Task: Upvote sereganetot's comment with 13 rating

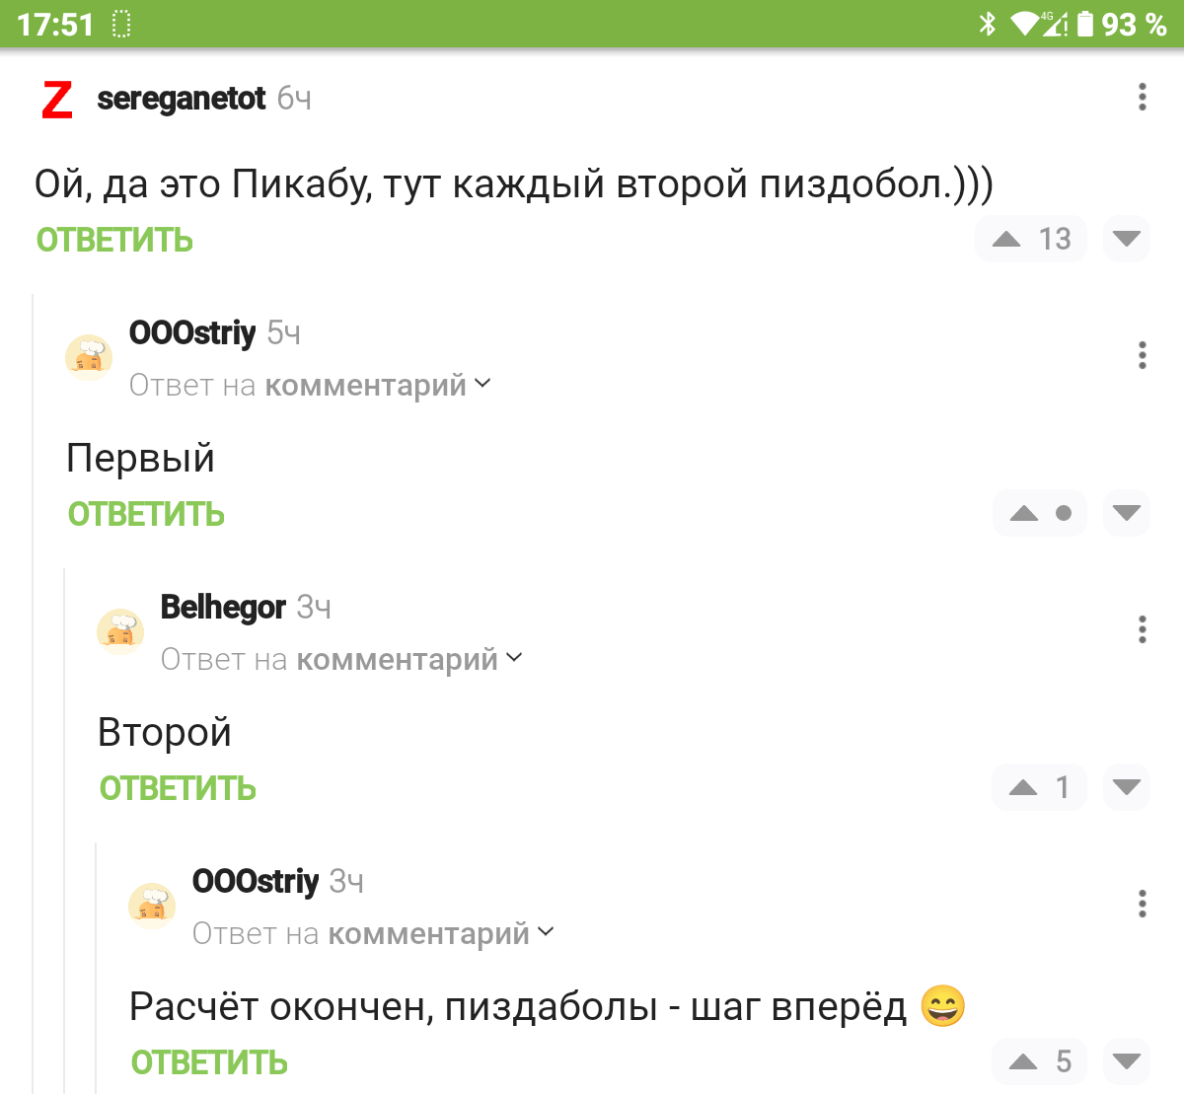Action: (1006, 239)
